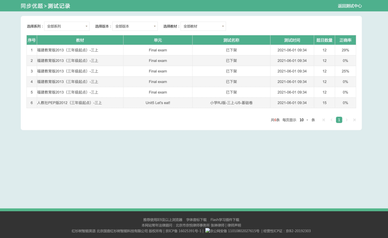Screen dimensions: 388x238
Task: Click Final exam cell in row 2
Action: pos(158,61)
